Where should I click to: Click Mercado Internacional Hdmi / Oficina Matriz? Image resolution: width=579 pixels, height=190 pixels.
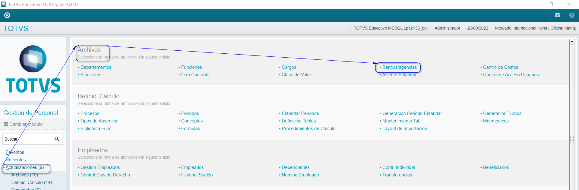[x=535, y=28]
